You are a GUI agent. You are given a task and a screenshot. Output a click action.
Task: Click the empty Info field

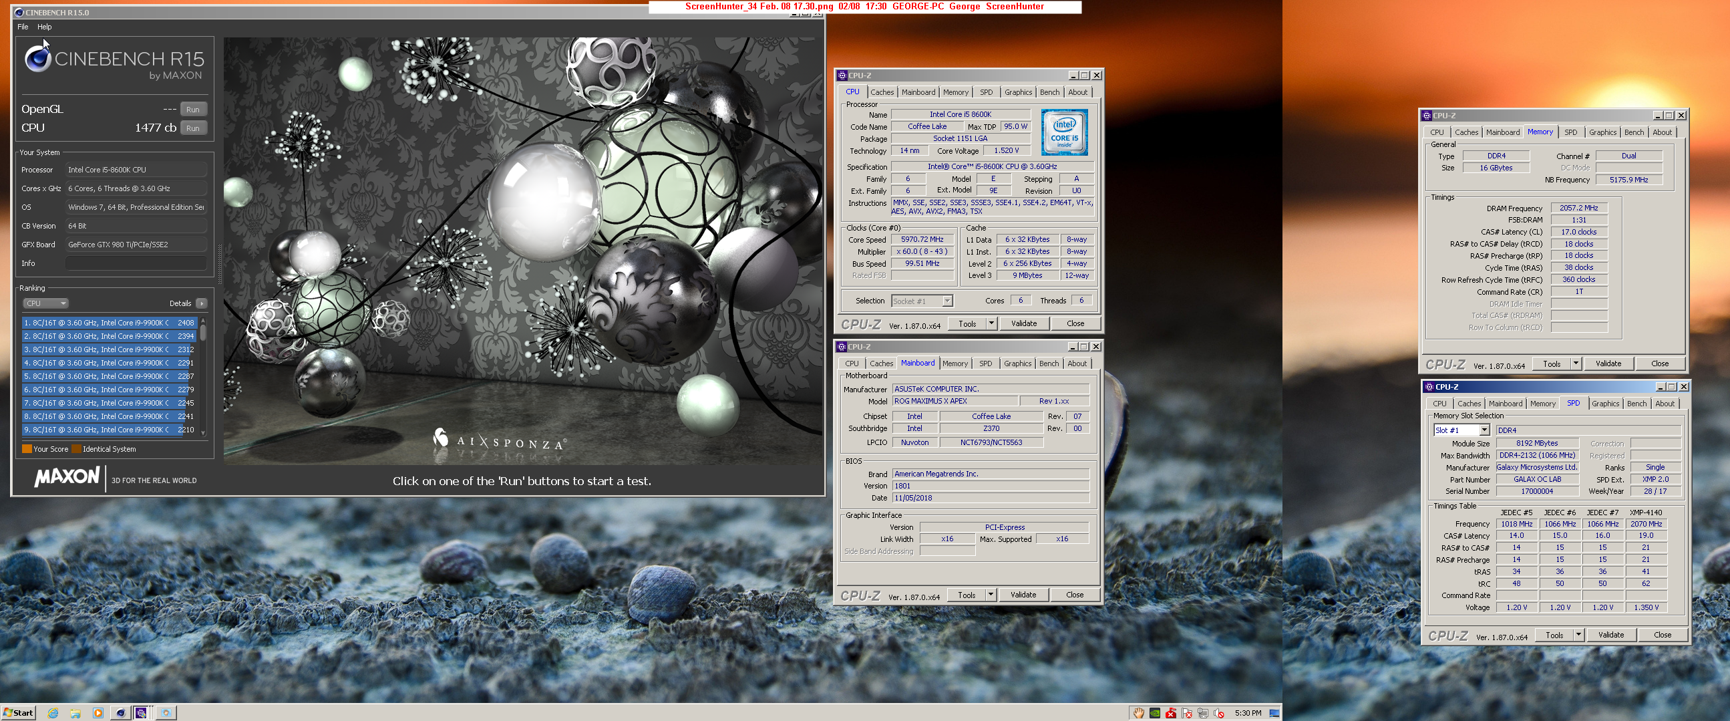point(136,263)
